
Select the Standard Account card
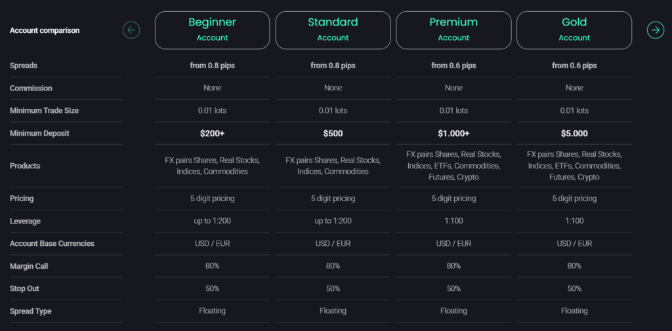(x=333, y=30)
